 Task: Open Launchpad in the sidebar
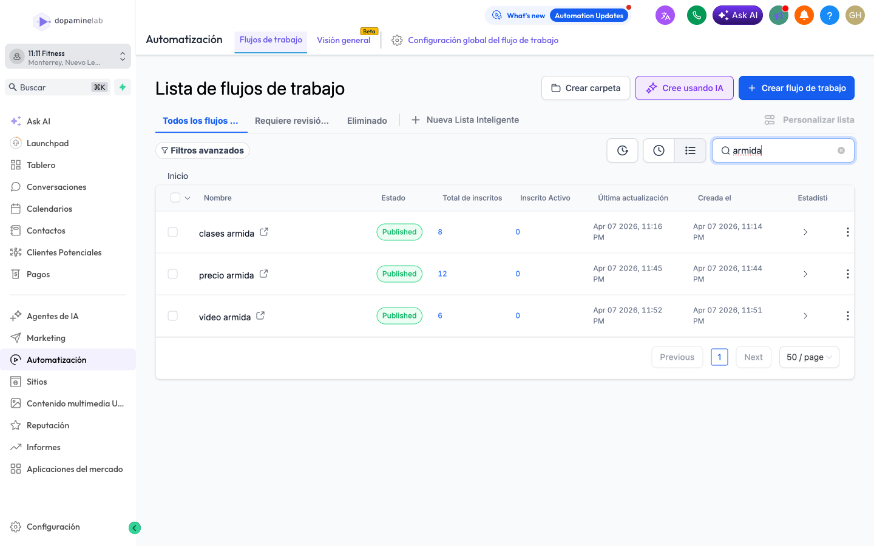(68, 143)
